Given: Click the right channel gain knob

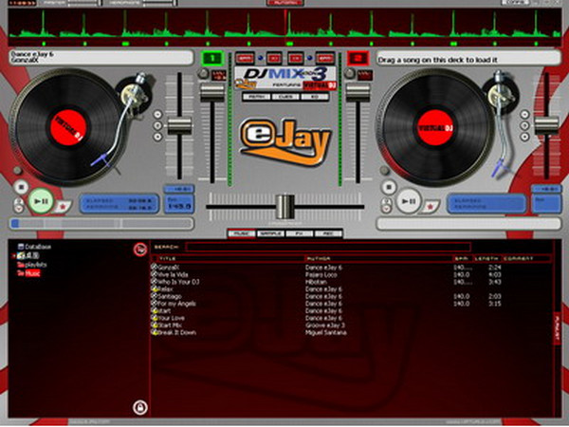Looking at the screenshot, I should pyautogui.click(x=349, y=74).
